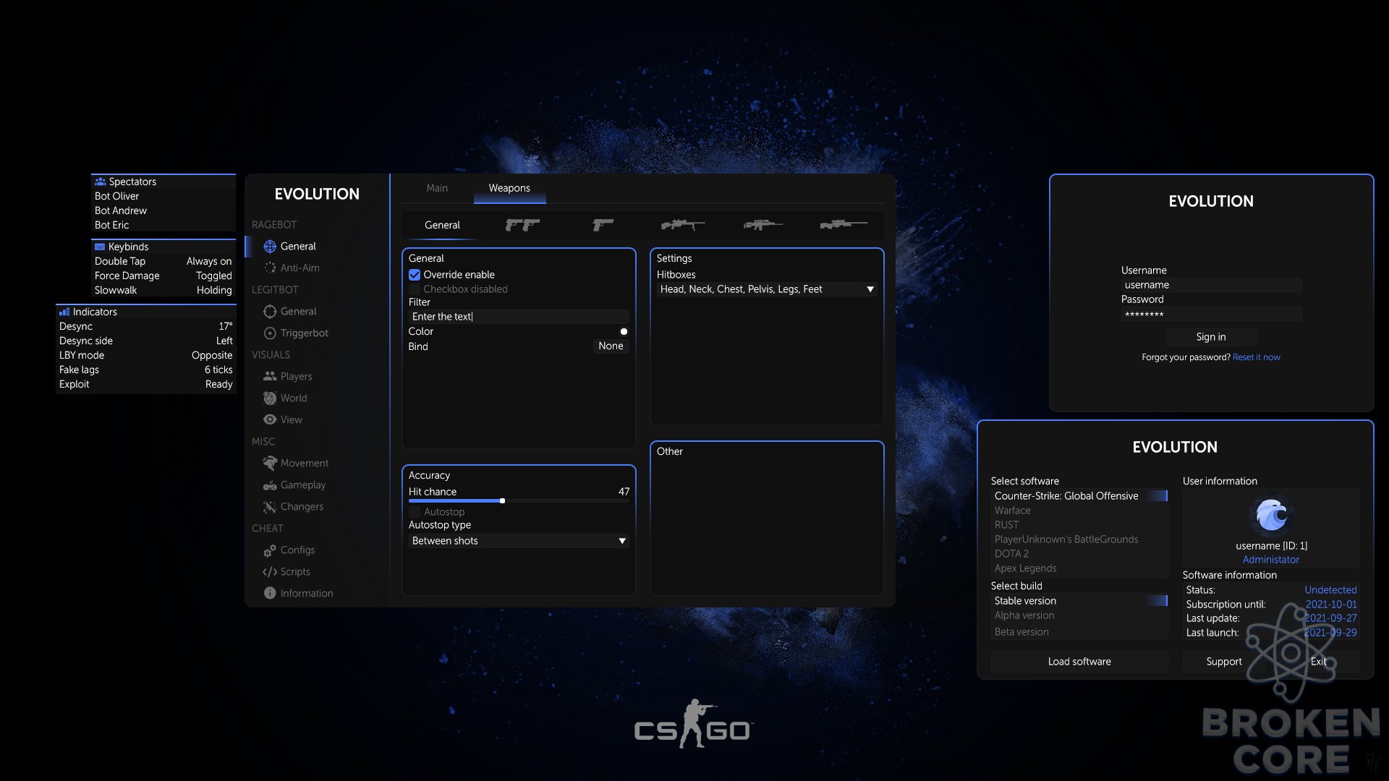Expand the Hitboxes dropdown

pos(767,289)
